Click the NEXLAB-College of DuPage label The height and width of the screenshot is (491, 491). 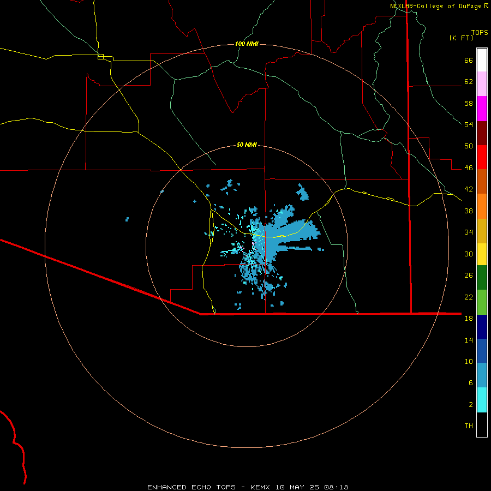(435, 6)
